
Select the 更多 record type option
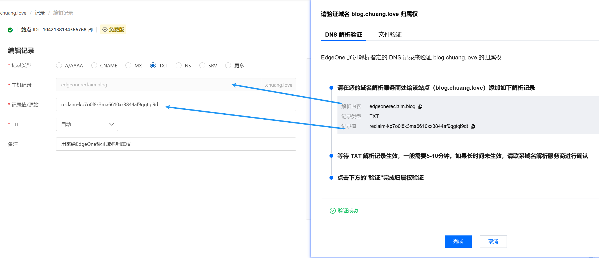tap(228, 65)
